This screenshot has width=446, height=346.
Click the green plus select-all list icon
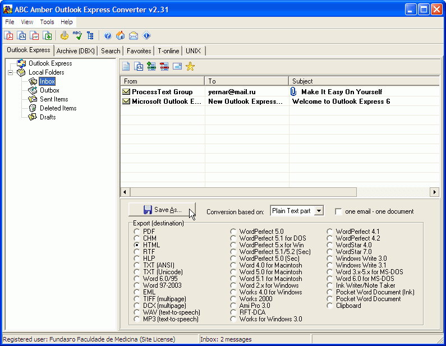click(151, 67)
